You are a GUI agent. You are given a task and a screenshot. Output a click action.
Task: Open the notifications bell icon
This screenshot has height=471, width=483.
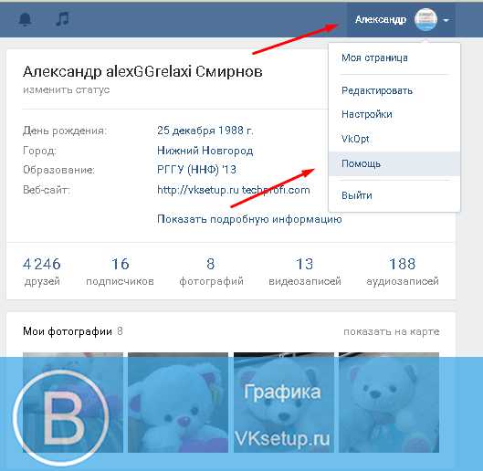coord(25,19)
